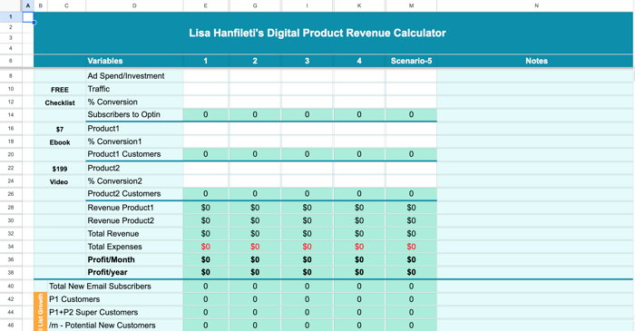Click the 'P1 Customers' label cell
635x331 pixels.
[x=115, y=299]
